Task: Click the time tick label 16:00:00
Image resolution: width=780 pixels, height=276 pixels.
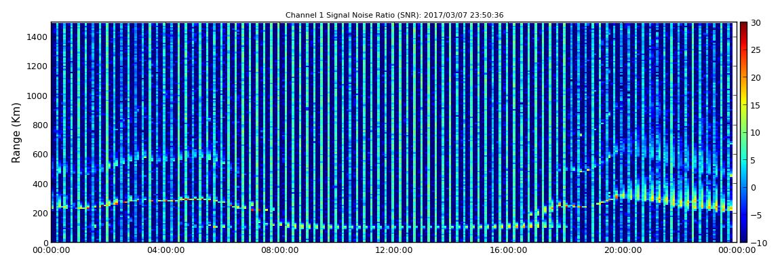Action: coord(508,251)
